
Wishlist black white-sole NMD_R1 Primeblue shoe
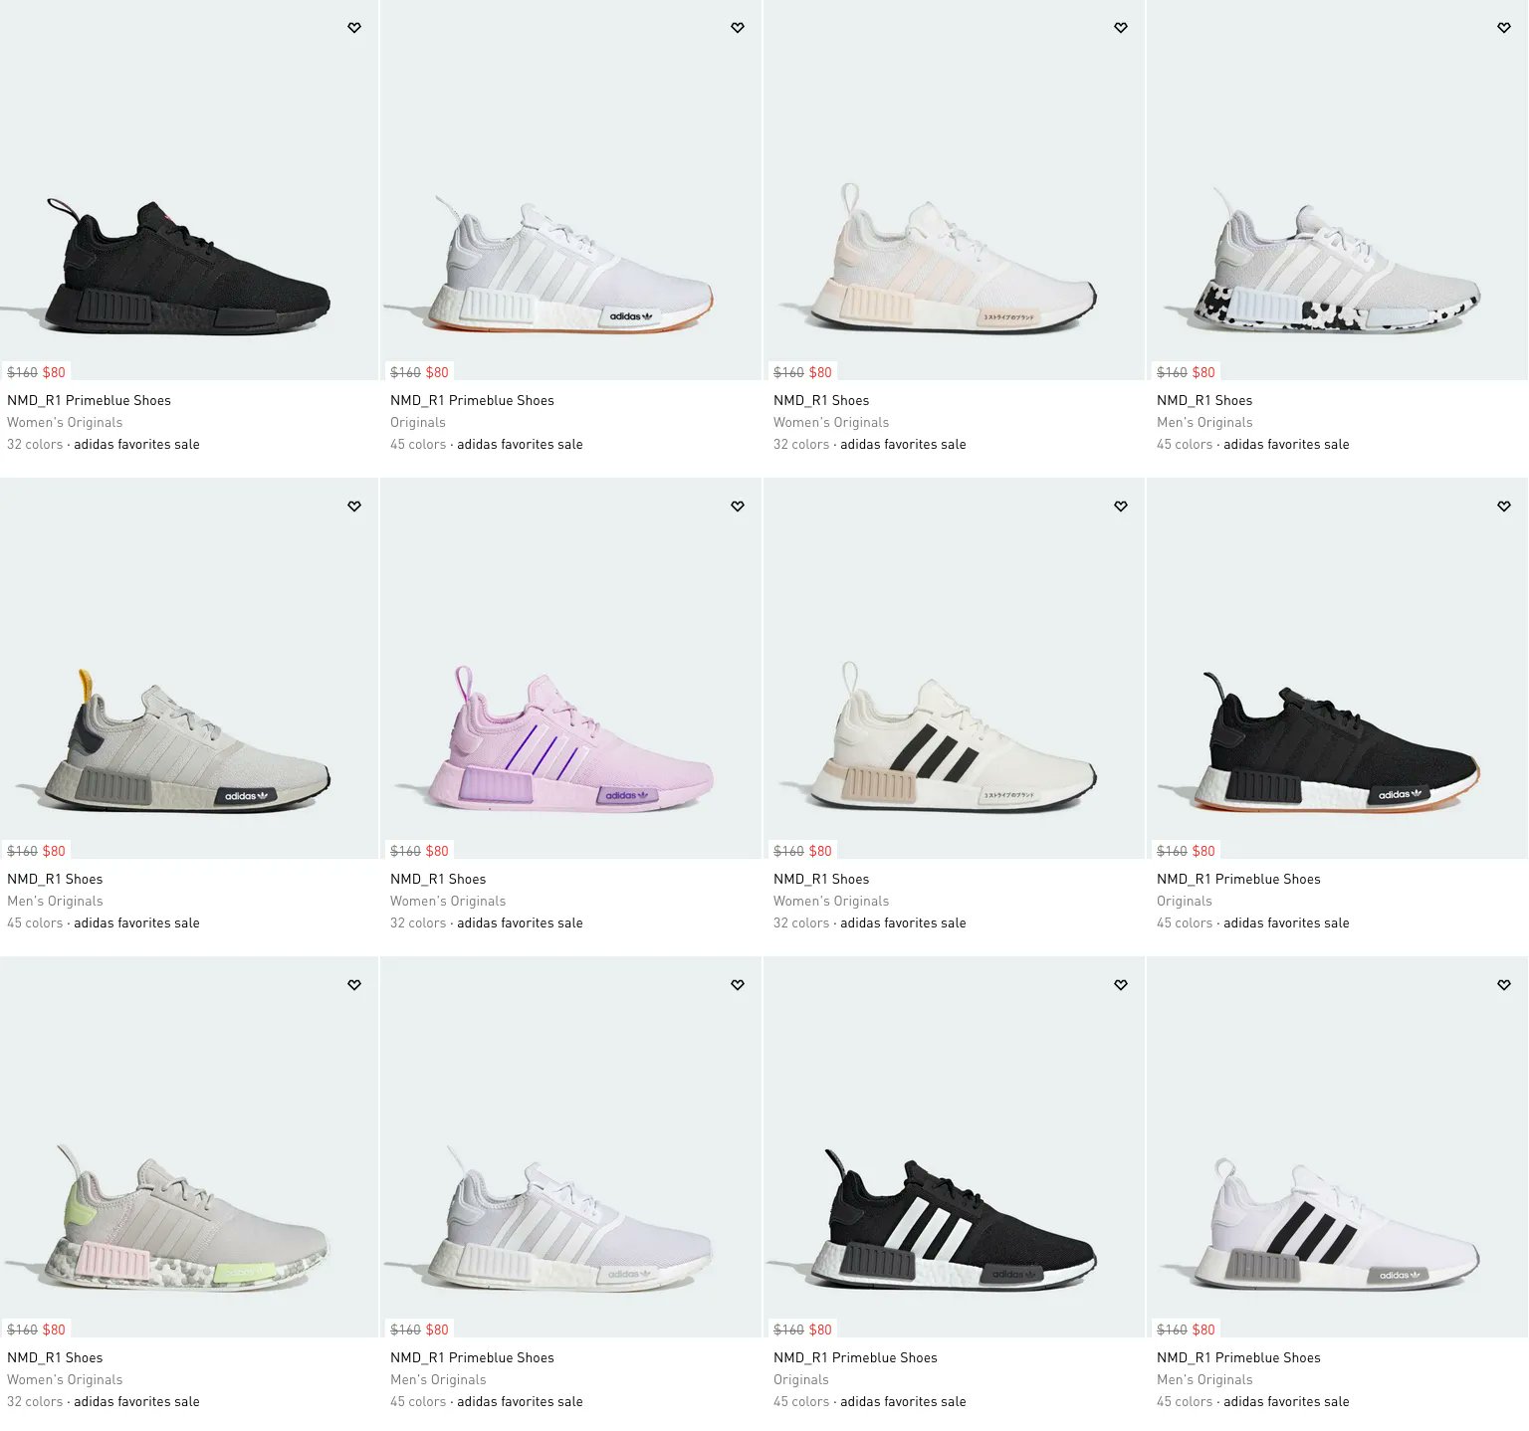pyautogui.click(x=1504, y=507)
